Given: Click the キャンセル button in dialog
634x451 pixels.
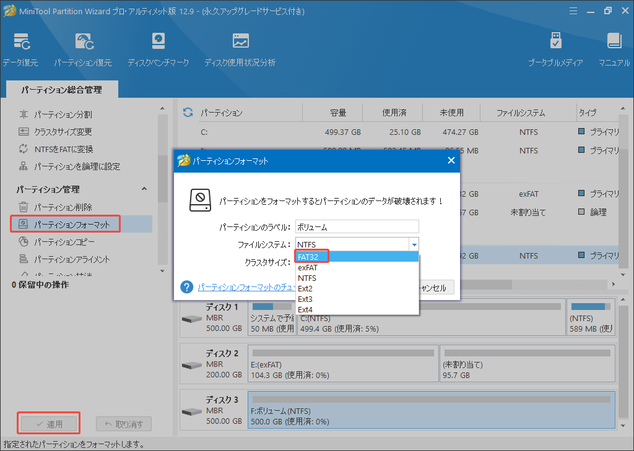Looking at the screenshot, I should click(x=436, y=287).
